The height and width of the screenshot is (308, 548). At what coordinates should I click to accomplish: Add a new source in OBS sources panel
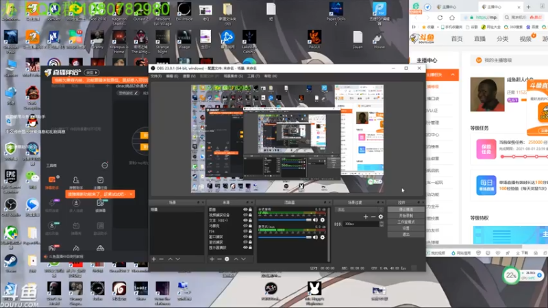tap(212, 259)
